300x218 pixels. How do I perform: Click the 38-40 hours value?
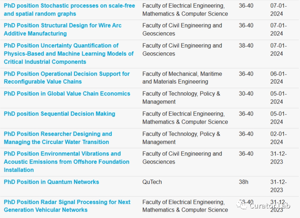[246, 46]
